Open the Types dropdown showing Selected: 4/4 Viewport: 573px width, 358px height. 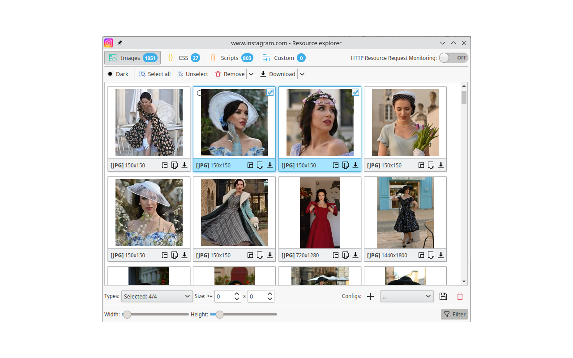coord(157,296)
